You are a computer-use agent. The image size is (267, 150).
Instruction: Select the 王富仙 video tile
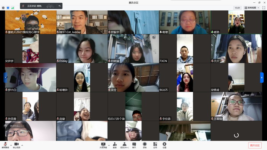[236, 106]
